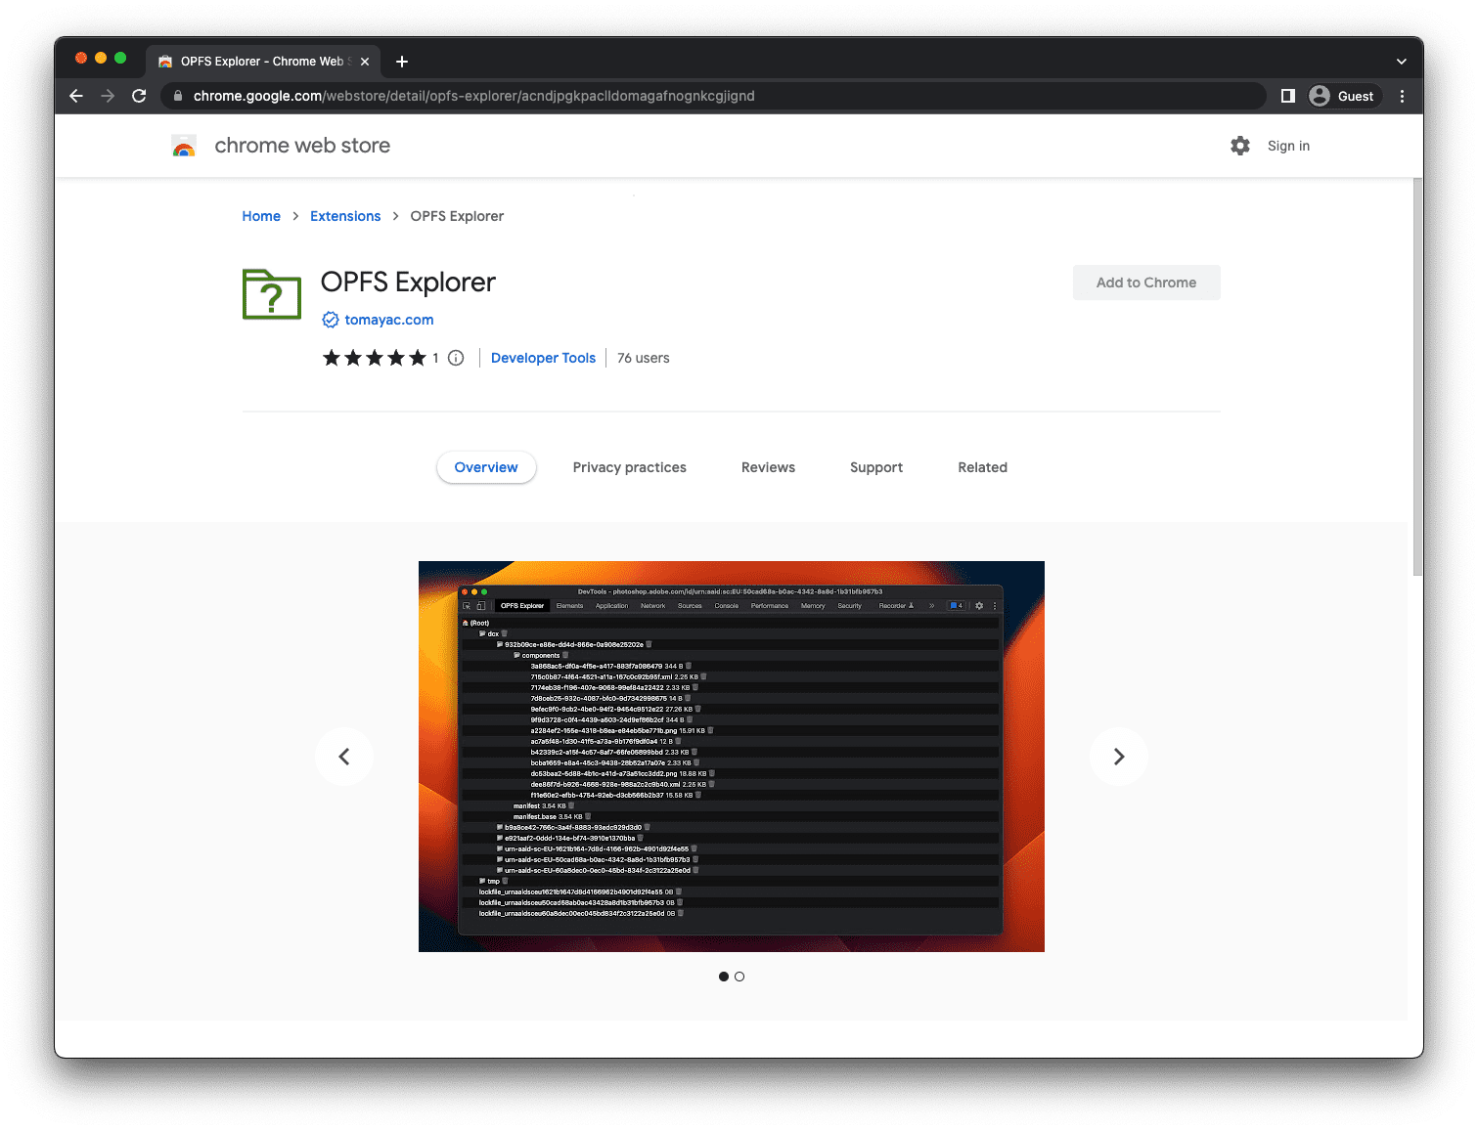This screenshot has width=1478, height=1130.
Task: Open the DevTools settings gear in the screenshot
Action: [979, 606]
